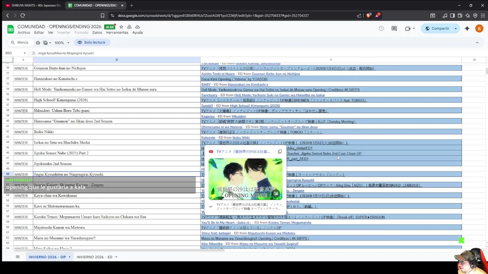
Task: Search the Menús box
Action: pyautogui.click(x=20, y=43)
